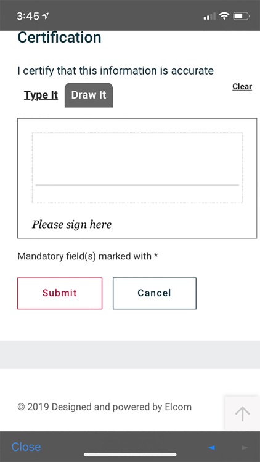Switch to the Type It tab

pyautogui.click(x=41, y=95)
